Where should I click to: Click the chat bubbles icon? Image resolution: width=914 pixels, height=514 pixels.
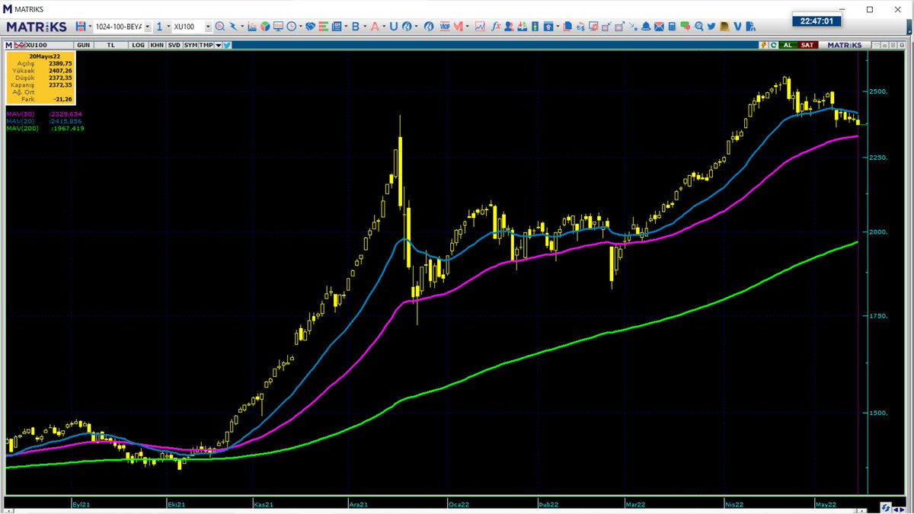coord(685,27)
